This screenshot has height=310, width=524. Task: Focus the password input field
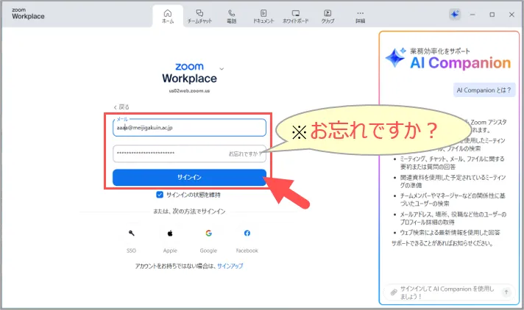point(189,154)
